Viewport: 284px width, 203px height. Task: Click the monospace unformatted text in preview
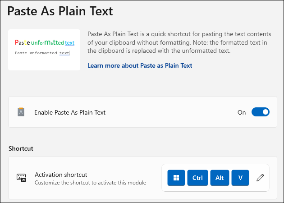(42, 53)
